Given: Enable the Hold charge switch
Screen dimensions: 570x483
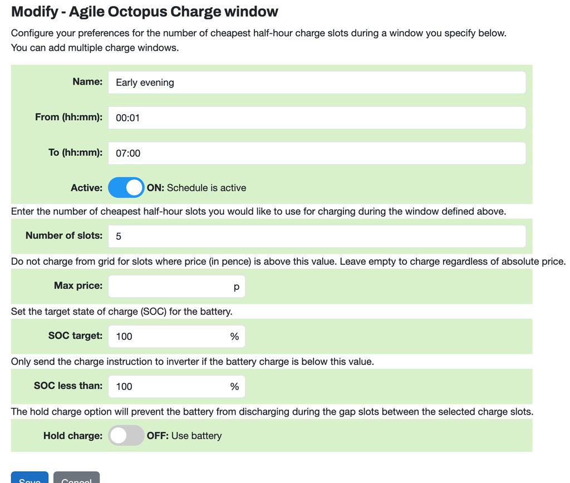Looking at the screenshot, I should (x=126, y=436).
